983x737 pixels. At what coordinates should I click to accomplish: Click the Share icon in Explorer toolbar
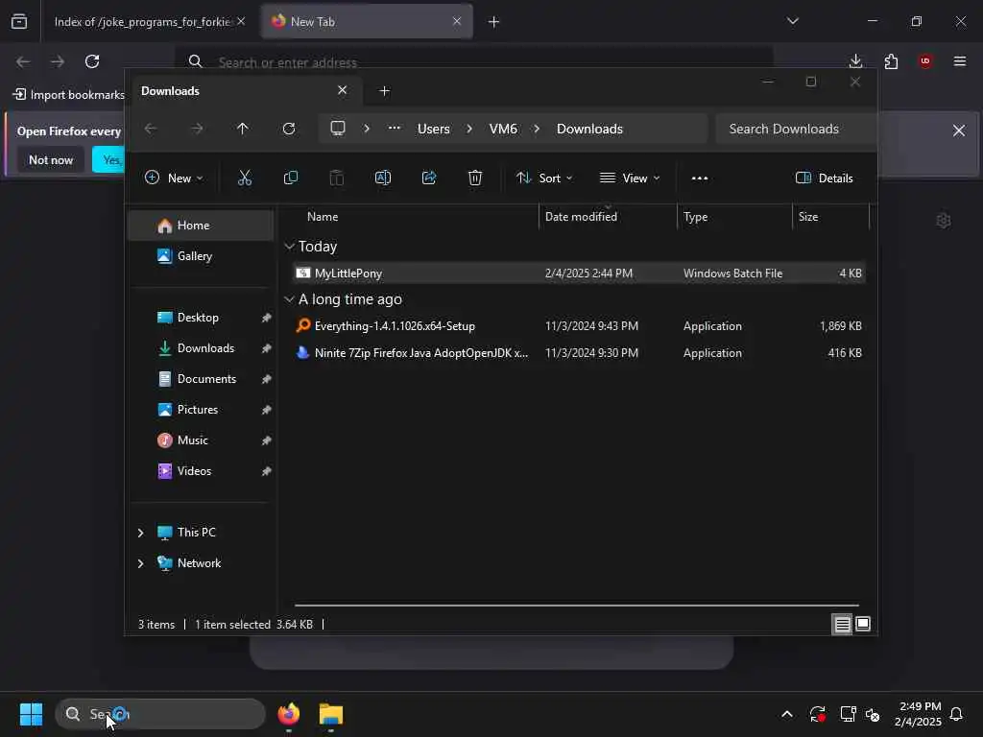tap(429, 178)
